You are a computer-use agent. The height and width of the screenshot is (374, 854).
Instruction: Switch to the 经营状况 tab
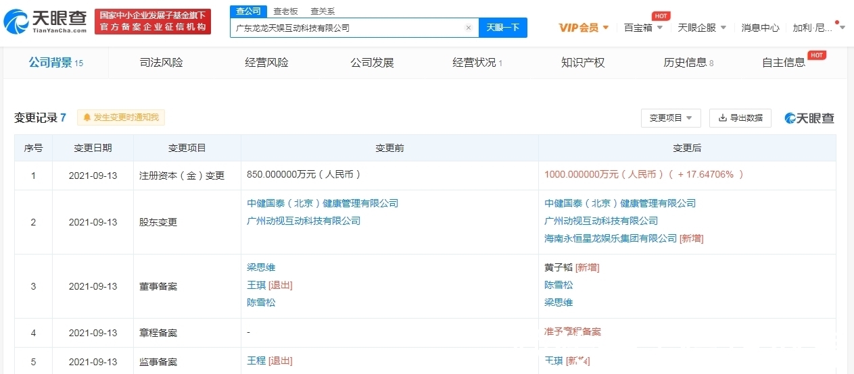pos(477,63)
